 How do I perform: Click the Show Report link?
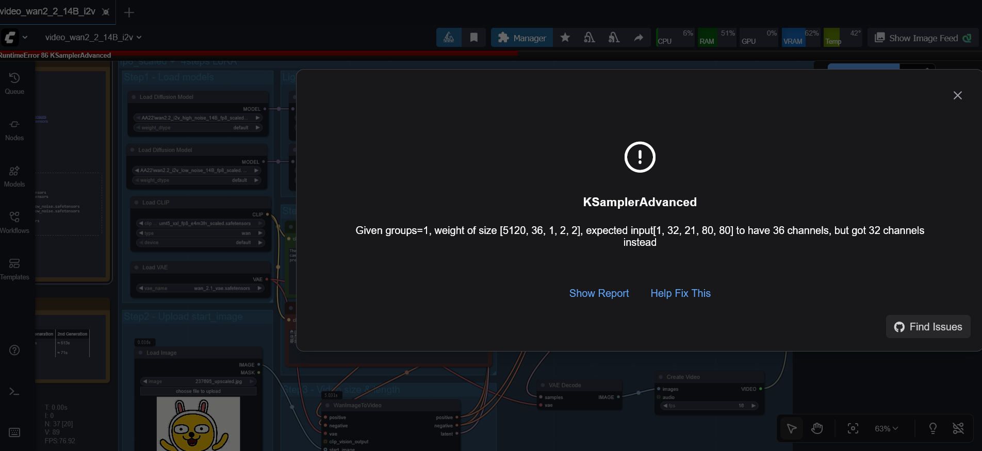tap(599, 293)
